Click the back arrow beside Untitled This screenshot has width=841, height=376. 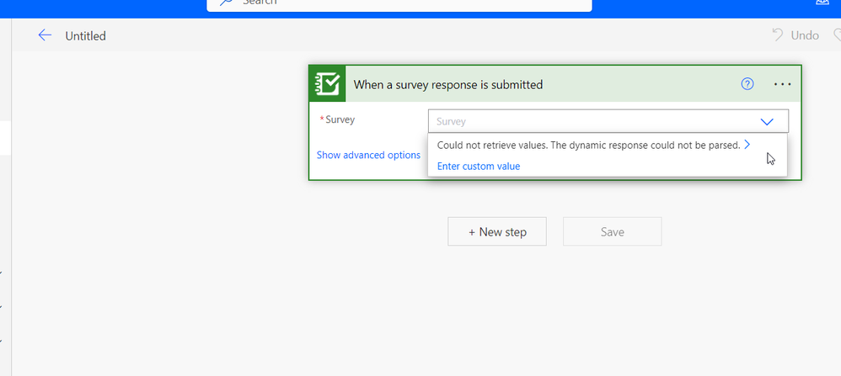(x=45, y=35)
